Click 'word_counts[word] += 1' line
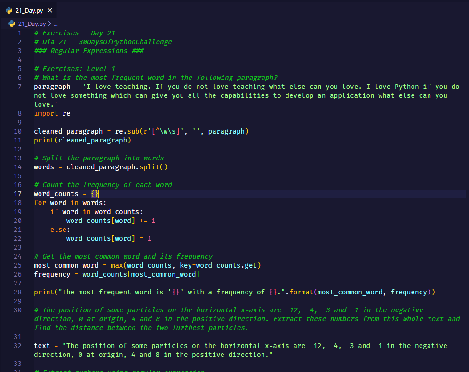 [x=111, y=221]
